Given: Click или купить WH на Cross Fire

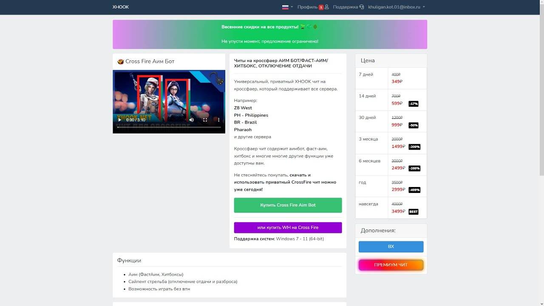Looking at the screenshot, I should [x=288, y=227].
